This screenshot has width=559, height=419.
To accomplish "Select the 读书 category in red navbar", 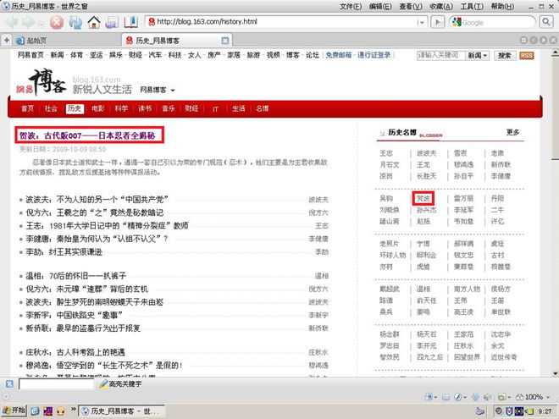I will pos(145,108).
